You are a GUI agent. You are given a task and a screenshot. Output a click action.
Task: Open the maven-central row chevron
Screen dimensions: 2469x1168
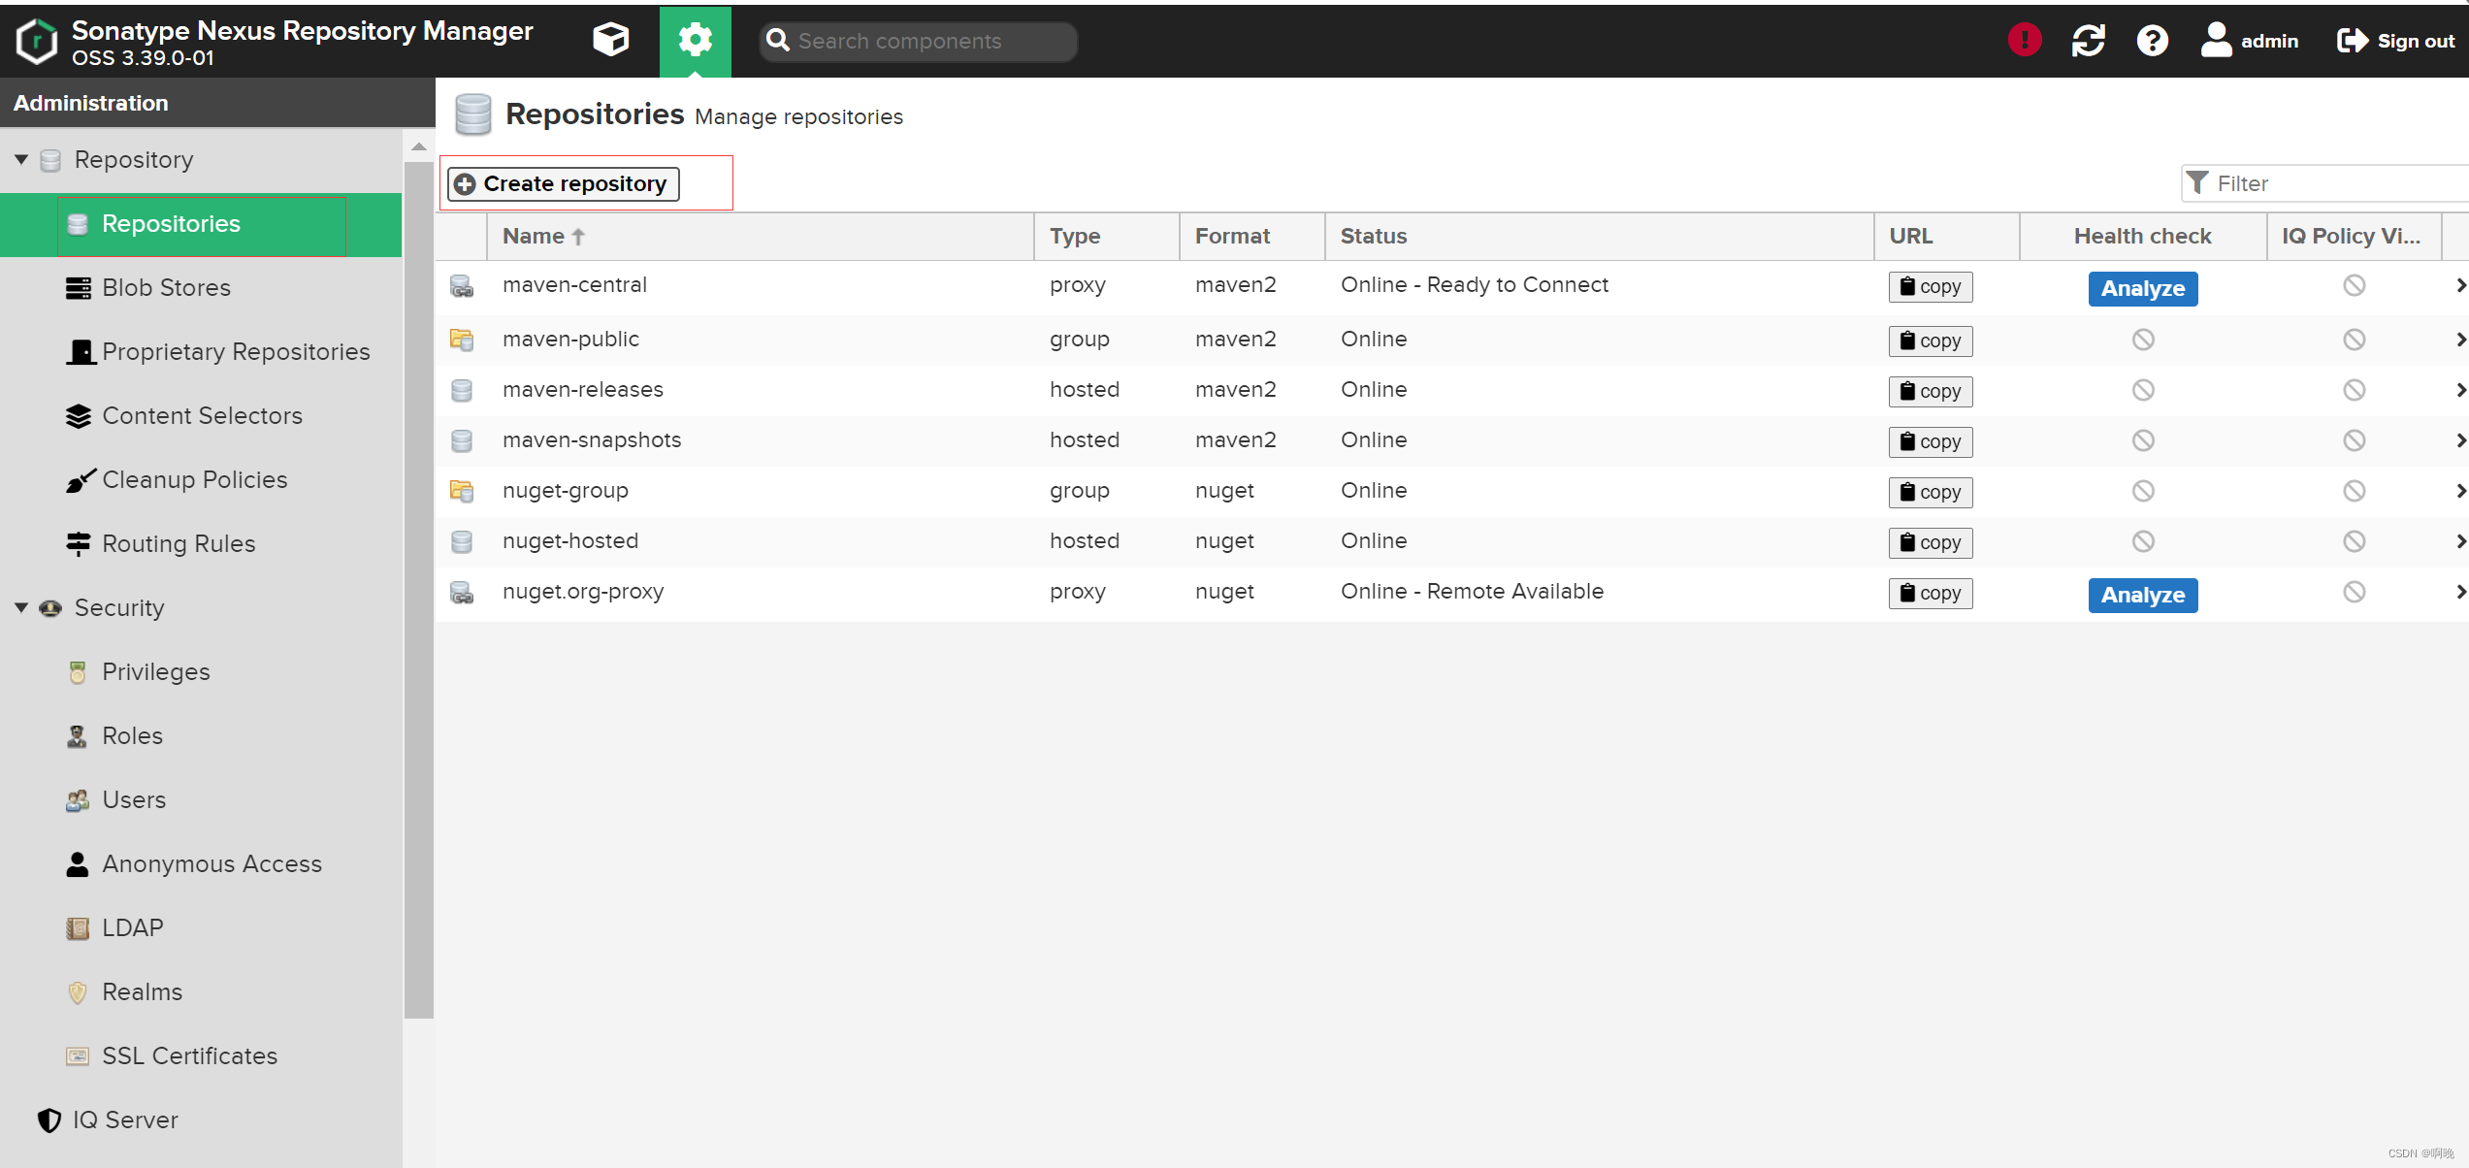pos(2460,286)
